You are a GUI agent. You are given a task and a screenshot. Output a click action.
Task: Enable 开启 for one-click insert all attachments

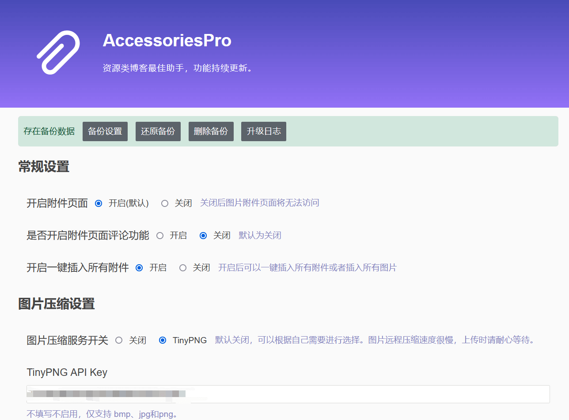tap(139, 267)
